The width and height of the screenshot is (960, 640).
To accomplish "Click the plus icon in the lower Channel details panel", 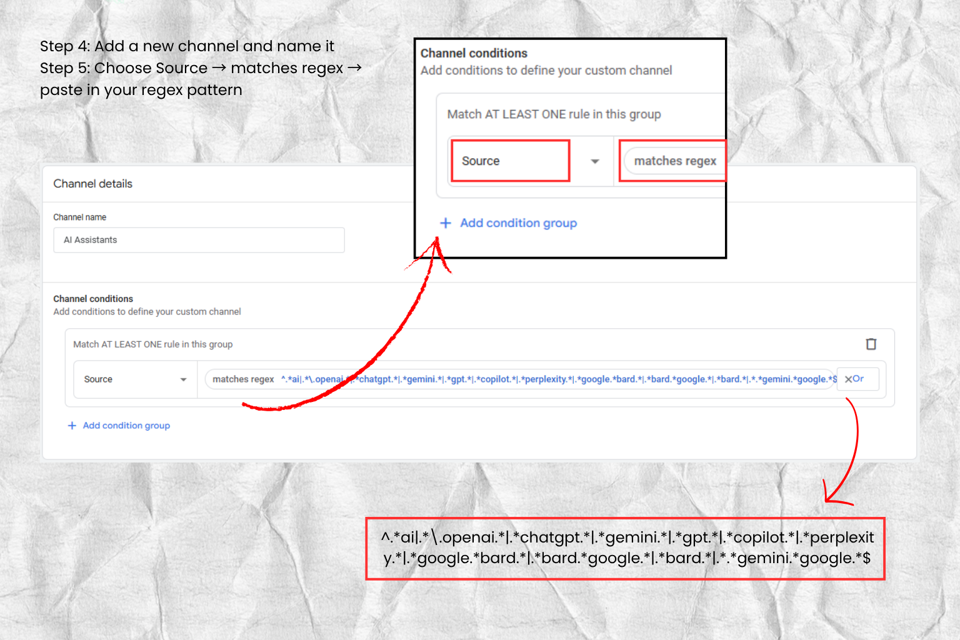I will [72, 426].
